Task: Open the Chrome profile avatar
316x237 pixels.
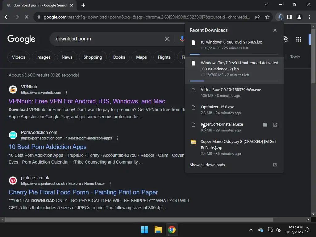Action: click(x=299, y=17)
